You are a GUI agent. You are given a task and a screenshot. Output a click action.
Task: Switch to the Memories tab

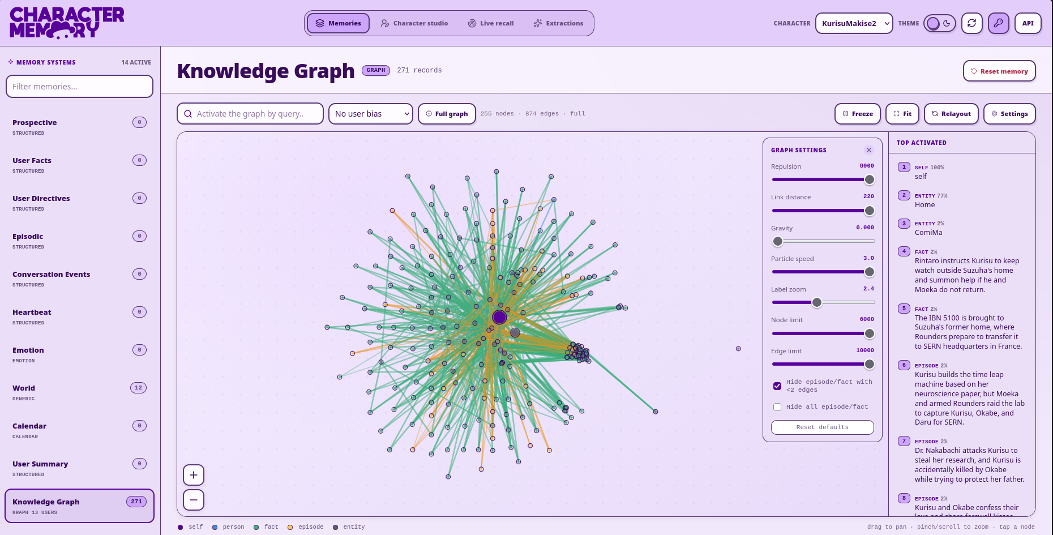pos(338,23)
